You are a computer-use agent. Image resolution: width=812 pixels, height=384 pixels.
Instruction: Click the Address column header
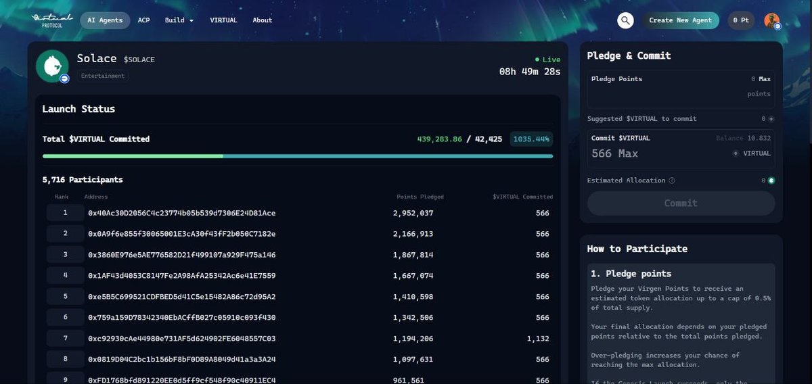pos(96,197)
